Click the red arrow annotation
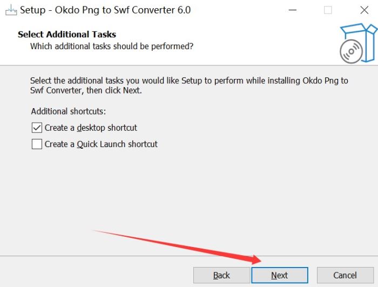 pyautogui.click(x=178, y=246)
